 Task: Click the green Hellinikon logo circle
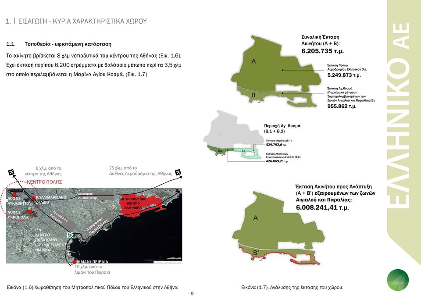click(x=398, y=280)
